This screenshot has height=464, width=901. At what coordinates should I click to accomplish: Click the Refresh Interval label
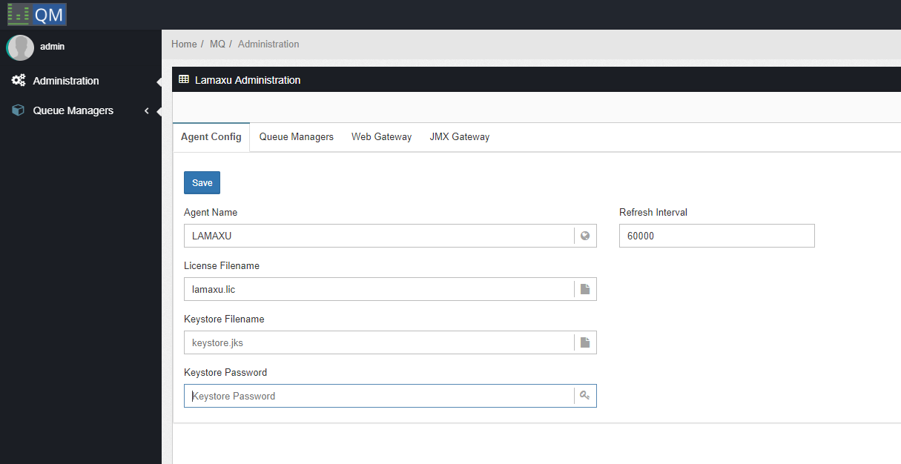coord(653,212)
